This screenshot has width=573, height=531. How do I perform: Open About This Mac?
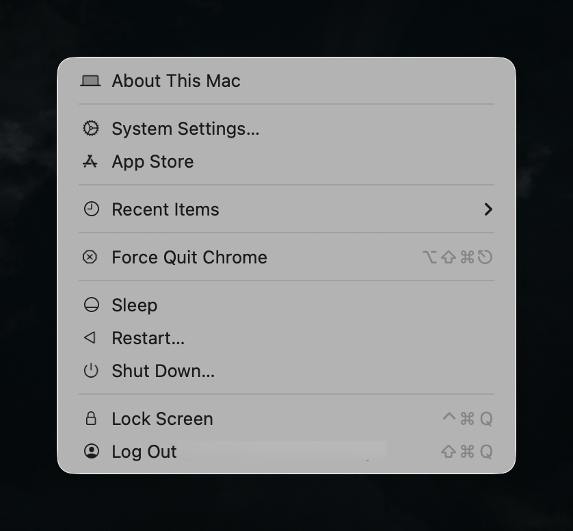click(176, 81)
